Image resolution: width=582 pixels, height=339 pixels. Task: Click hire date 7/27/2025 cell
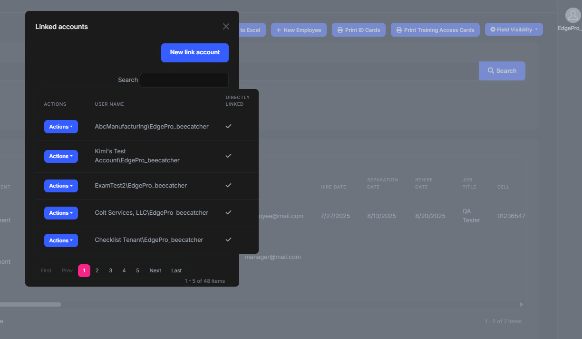(335, 216)
